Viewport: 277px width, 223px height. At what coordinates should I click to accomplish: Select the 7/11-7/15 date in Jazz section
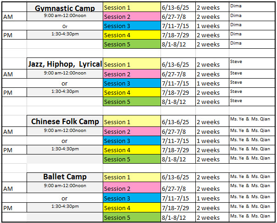point(178,83)
